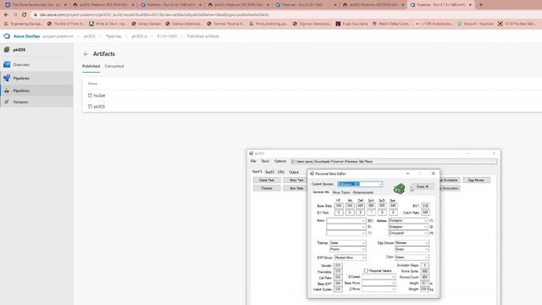Open the first Types dropdown showing Grass

click(363, 243)
